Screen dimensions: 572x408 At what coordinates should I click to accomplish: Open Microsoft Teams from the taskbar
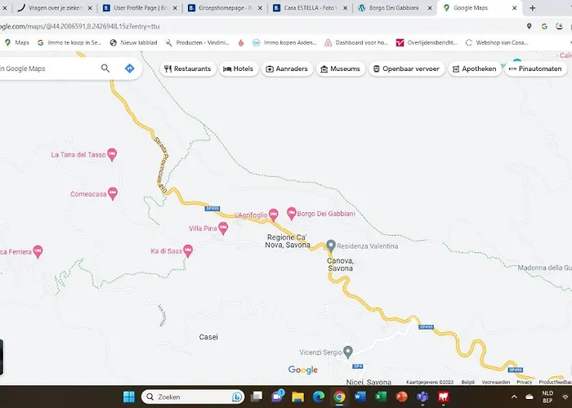(x=422, y=397)
